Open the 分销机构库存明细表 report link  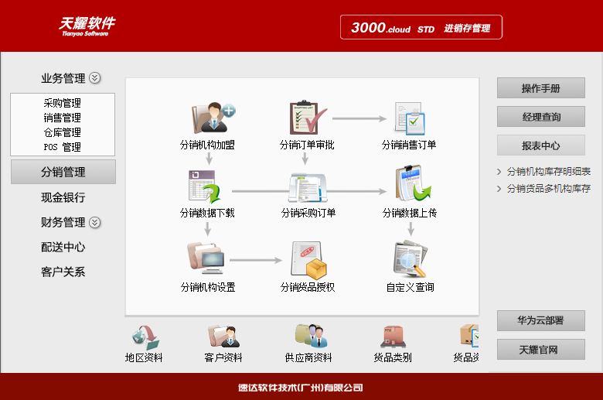tap(548, 172)
